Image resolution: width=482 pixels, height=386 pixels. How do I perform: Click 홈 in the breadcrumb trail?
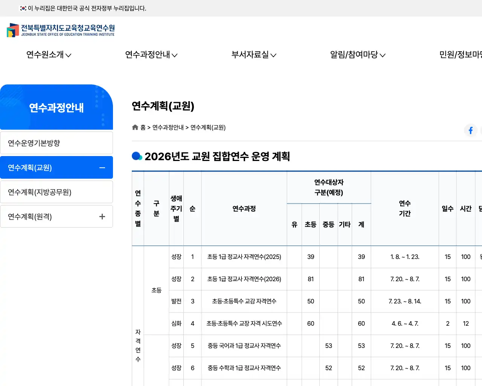tap(144, 127)
